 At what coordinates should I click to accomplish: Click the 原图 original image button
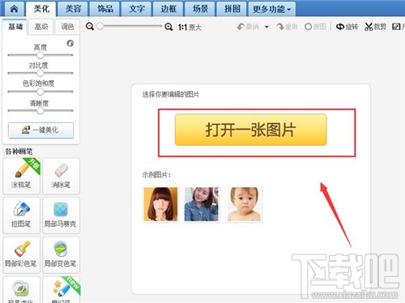tap(315, 27)
